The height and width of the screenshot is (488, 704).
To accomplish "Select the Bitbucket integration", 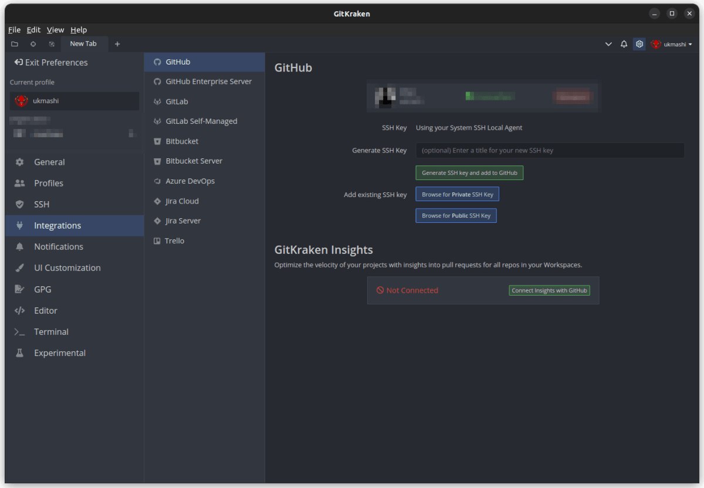I will click(x=205, y=141).
